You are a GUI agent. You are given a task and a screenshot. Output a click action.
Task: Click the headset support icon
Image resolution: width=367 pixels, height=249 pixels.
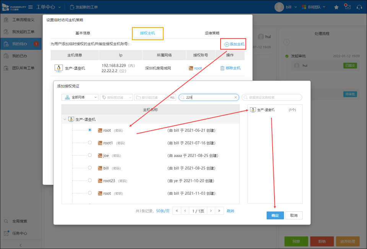[359, 7]
